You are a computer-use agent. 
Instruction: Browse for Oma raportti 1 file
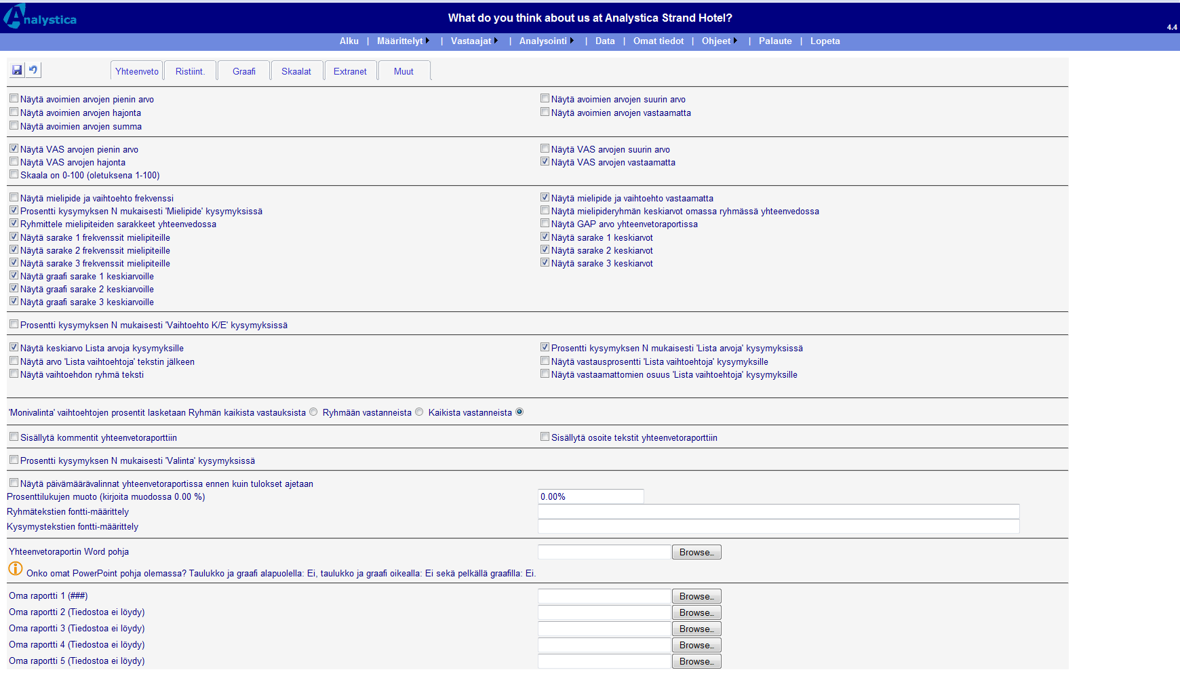pos(696,596)
